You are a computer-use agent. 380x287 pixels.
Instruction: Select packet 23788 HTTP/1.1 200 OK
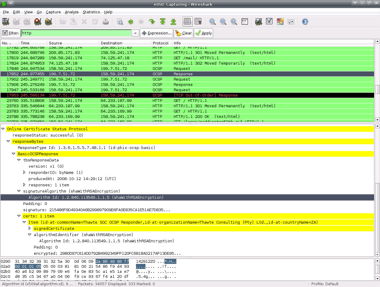tap(187, 117)
